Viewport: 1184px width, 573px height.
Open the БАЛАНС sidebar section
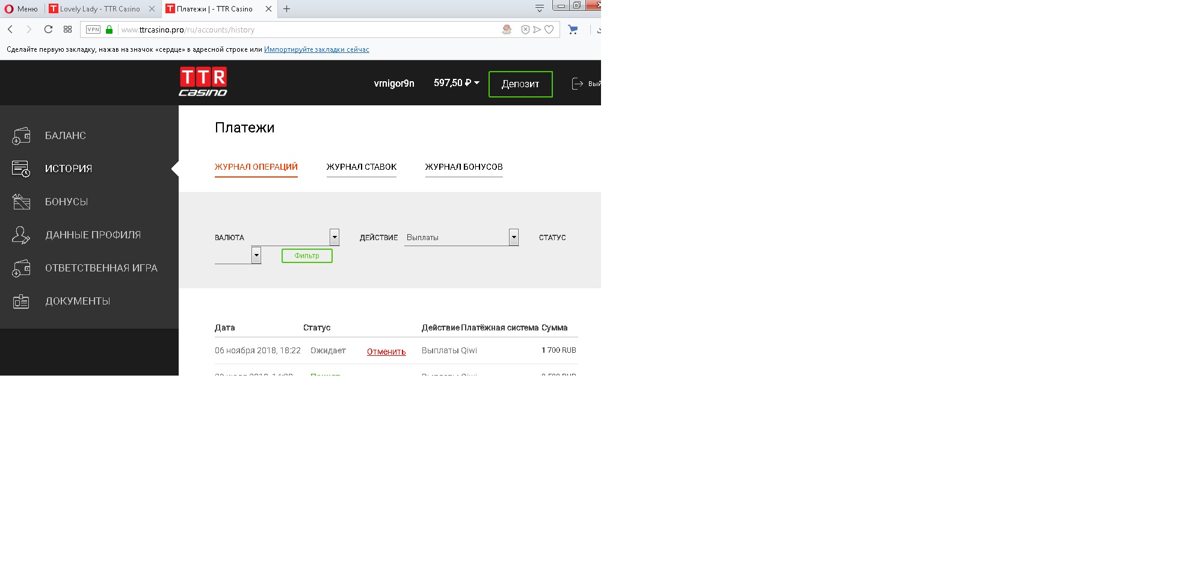[66, 136]
